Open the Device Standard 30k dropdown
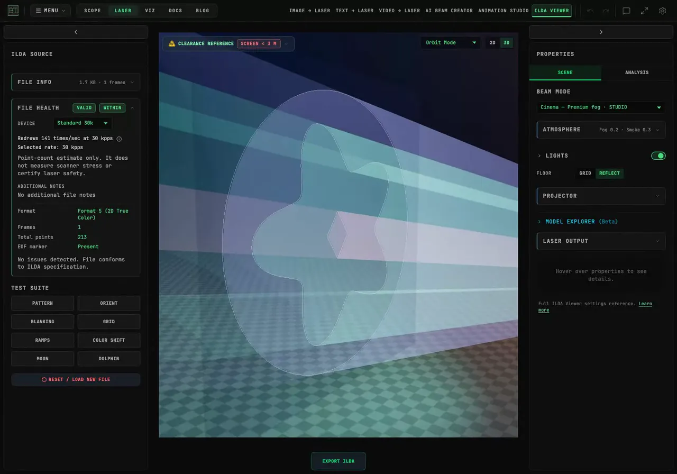The width and height of the screenshot is (677, 474). [x=83, y=123]
